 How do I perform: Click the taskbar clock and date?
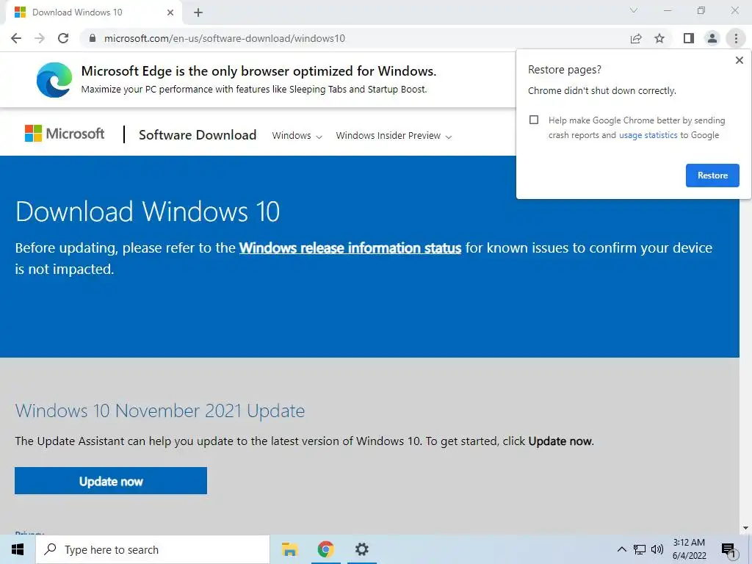[689, 549]
